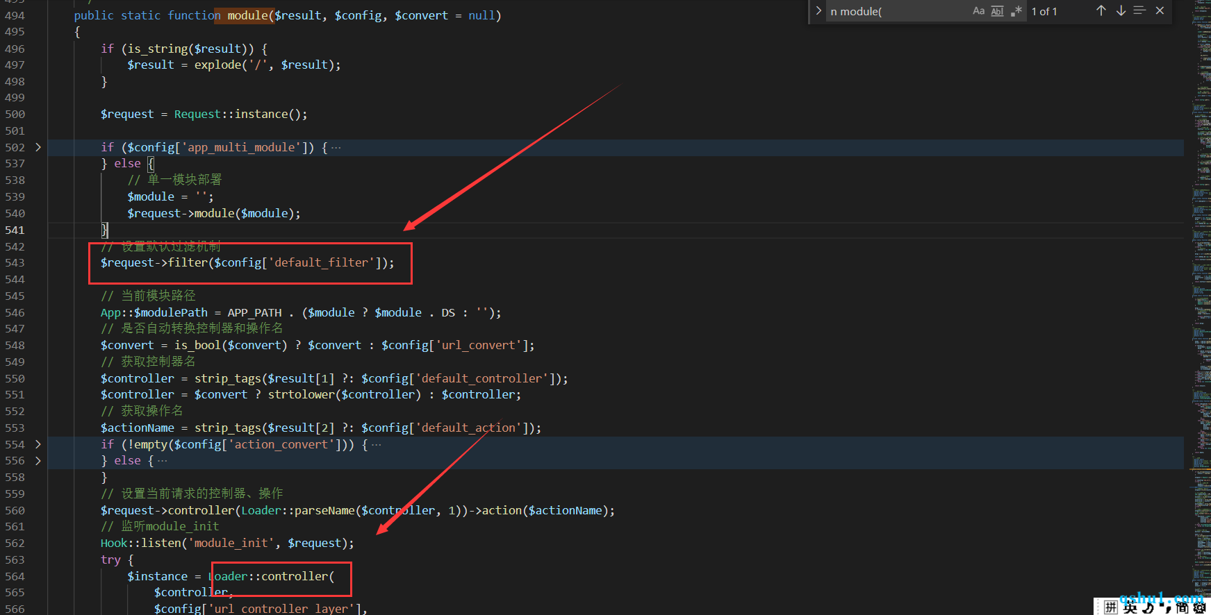Click 'app_multi_module' string on line 502

tap(241, 147)
